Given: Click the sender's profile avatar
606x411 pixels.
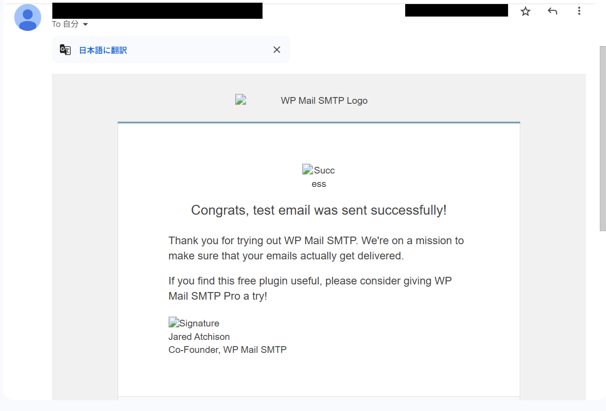Looking at the screenshot, I should click(28, 17).
